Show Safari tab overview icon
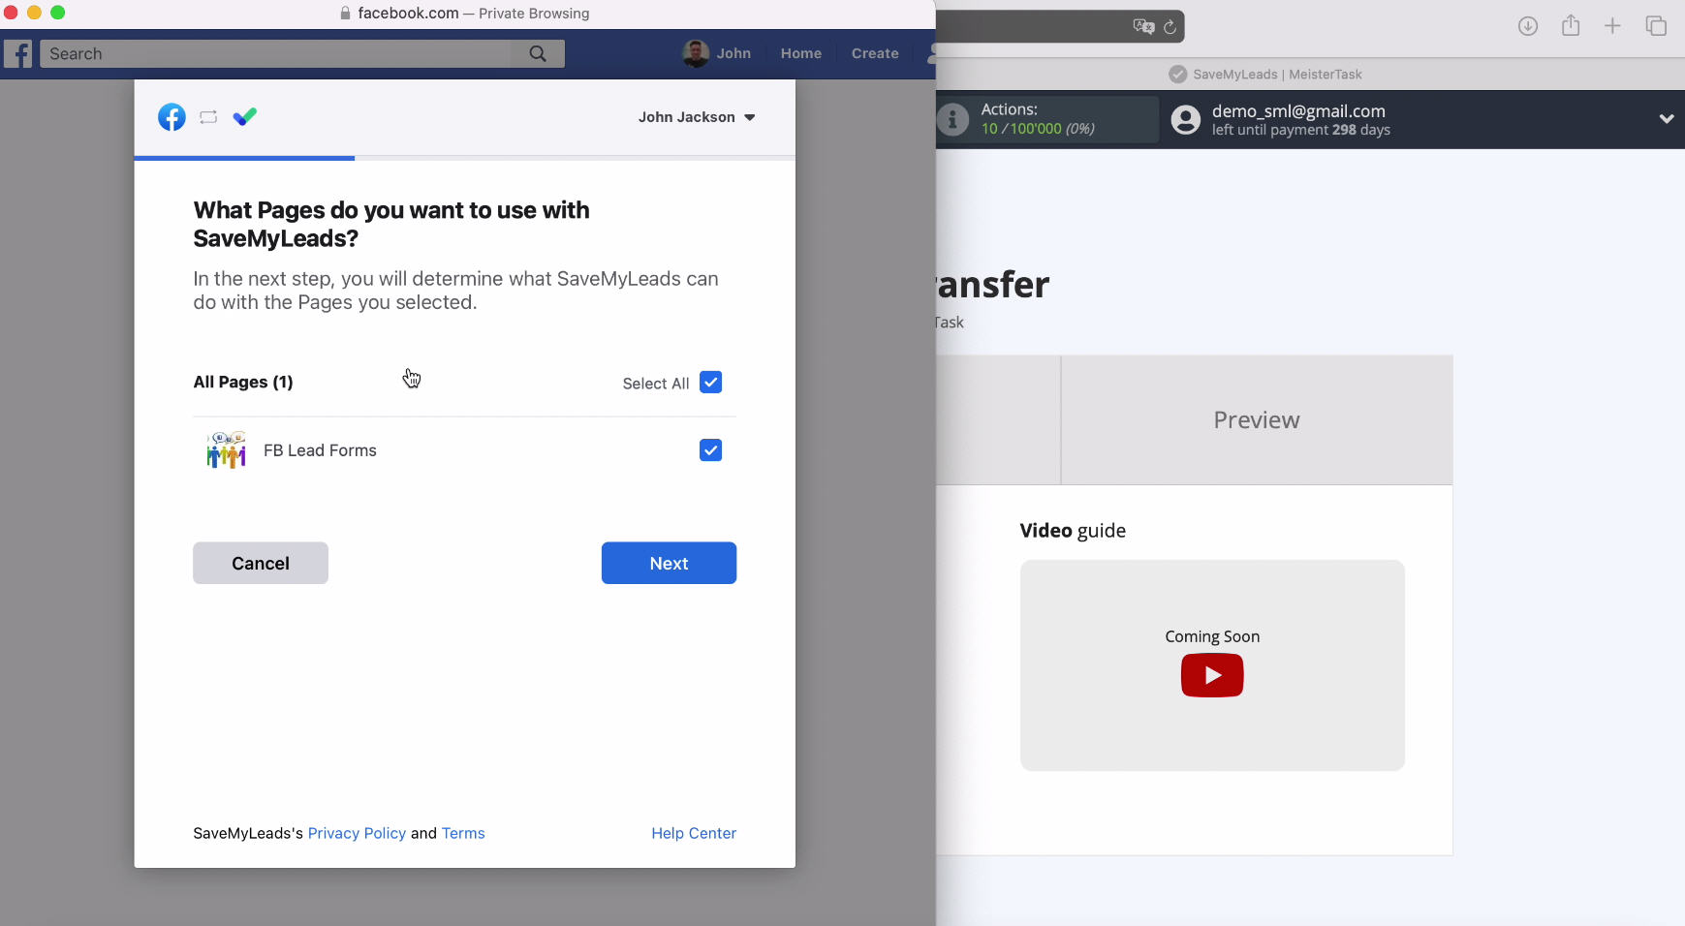This screenshot has height=926, width=1685. pyautogui.click(x=1656, y=26)
